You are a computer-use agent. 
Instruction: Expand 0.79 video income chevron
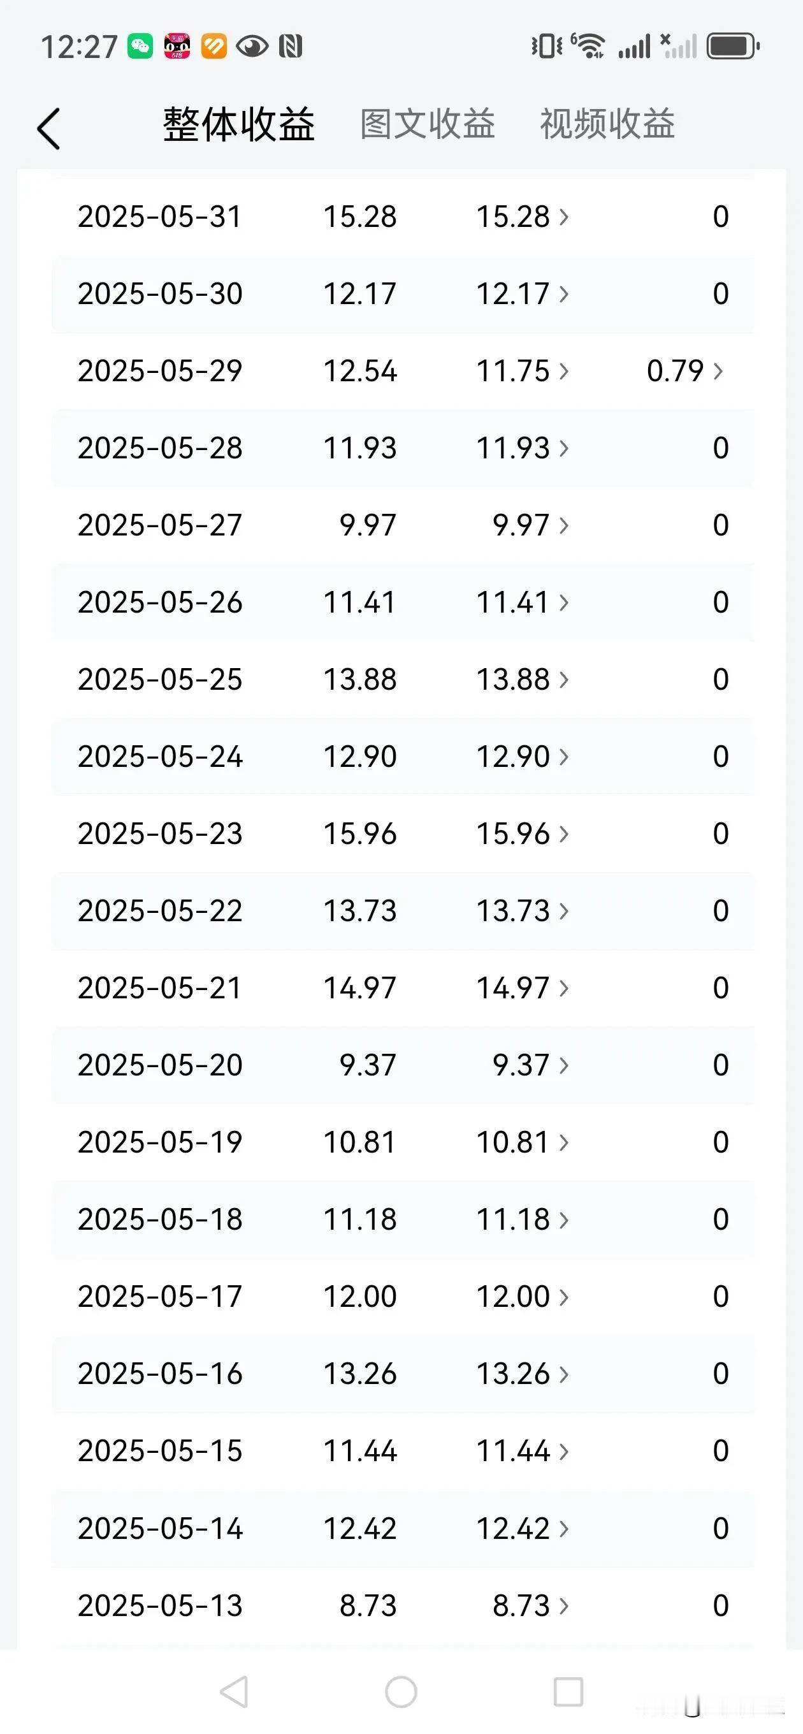[718, 371]
